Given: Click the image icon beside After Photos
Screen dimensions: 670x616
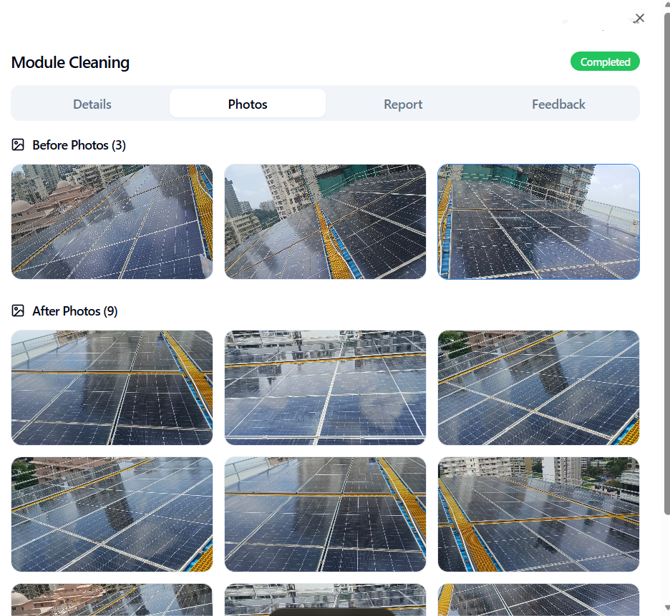Looking at the screenshot, I should click(x=18, y=311).
